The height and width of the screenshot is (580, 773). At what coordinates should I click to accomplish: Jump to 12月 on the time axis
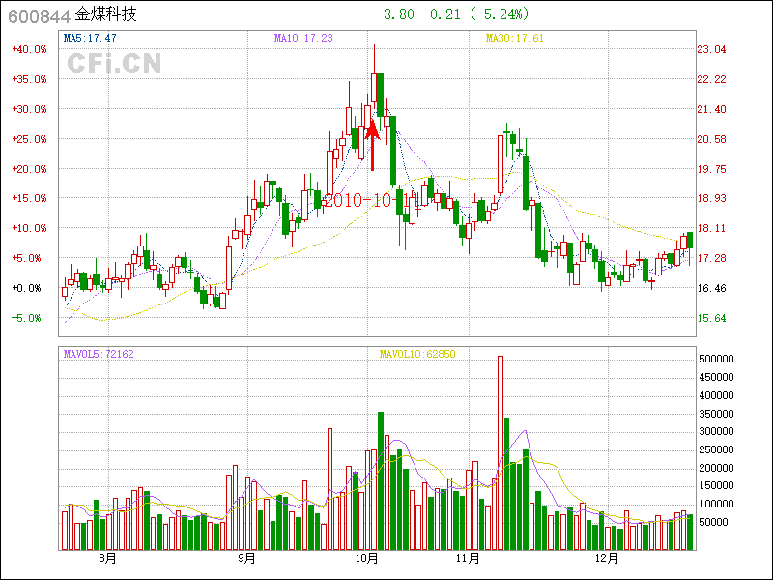pyautogui.click(x=606, y=559)
